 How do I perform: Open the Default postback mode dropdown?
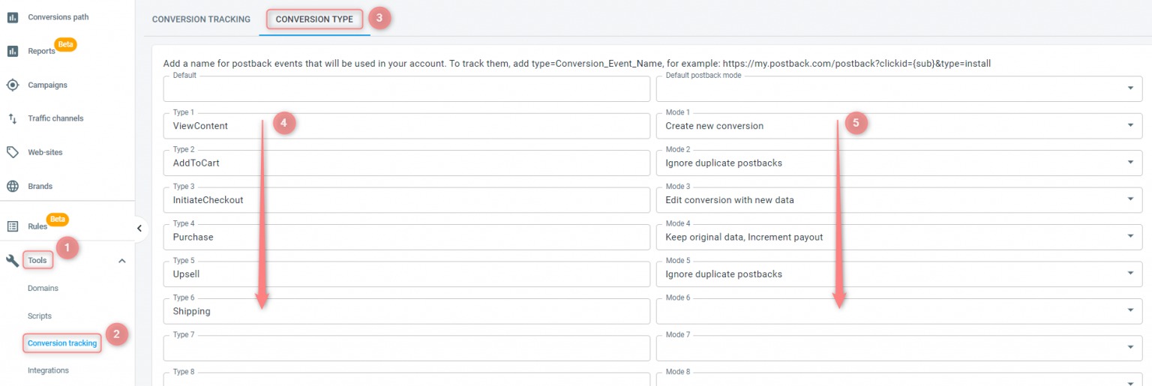(x=1129, y=88)
